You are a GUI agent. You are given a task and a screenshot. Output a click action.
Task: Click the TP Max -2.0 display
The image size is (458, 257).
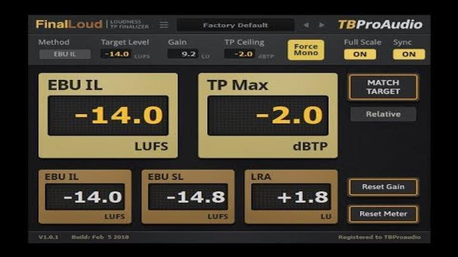[x=268, y=115]
